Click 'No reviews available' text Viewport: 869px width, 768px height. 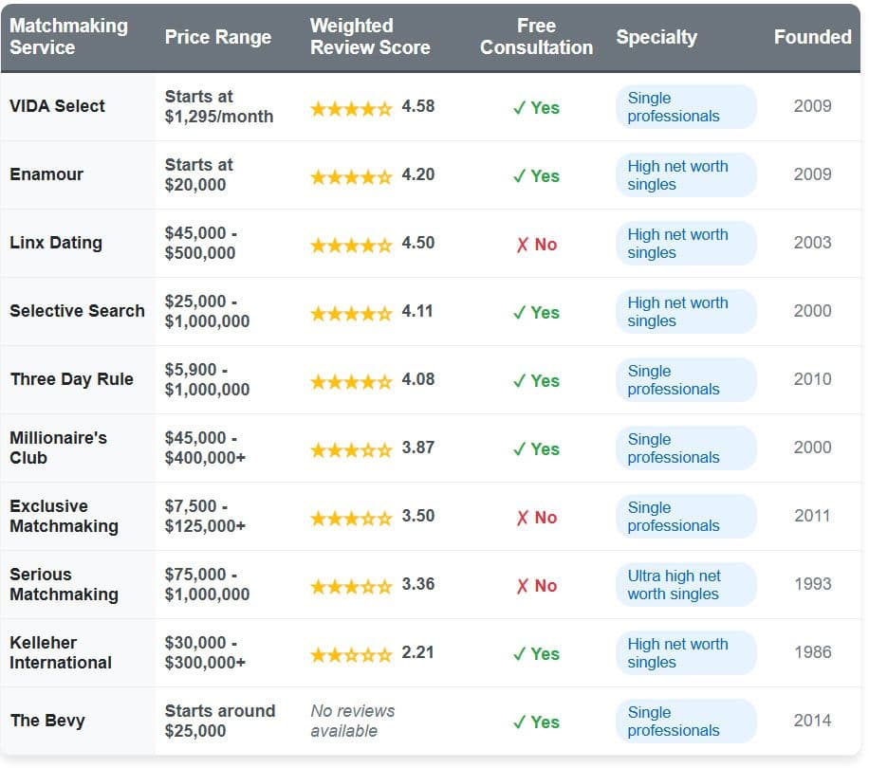click(x=352, y=721)
